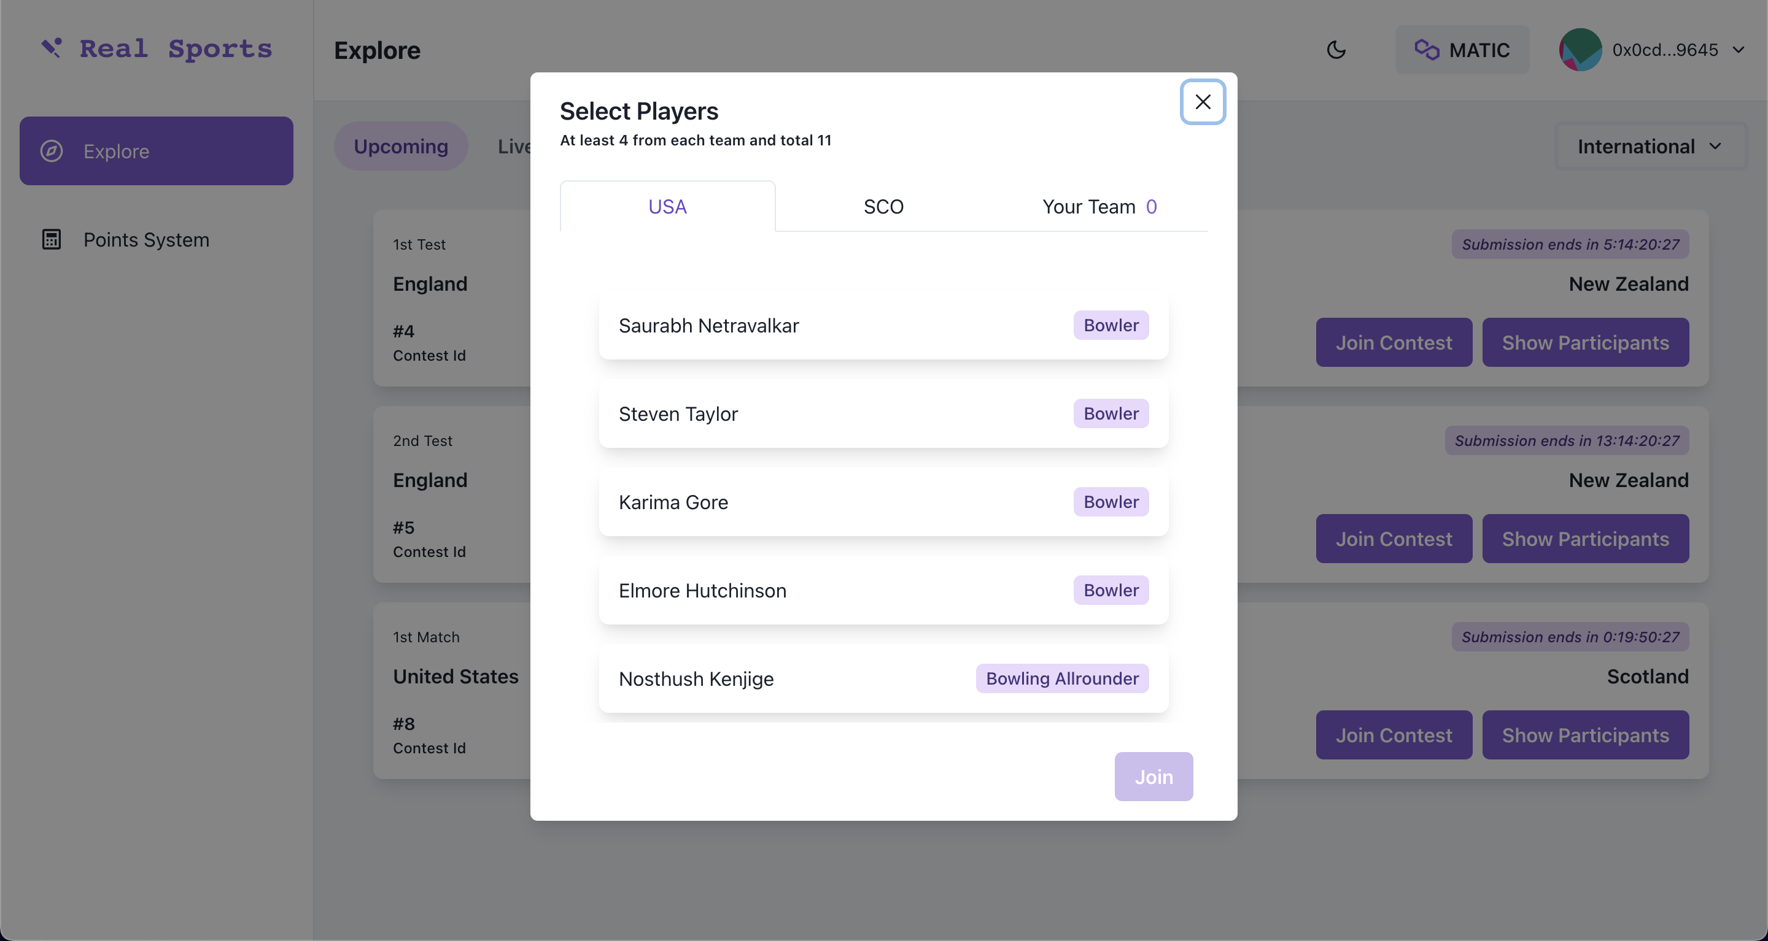Open the Your Team tab
The width and height of the screenshot is (1768, 941).
(1099, 207)
